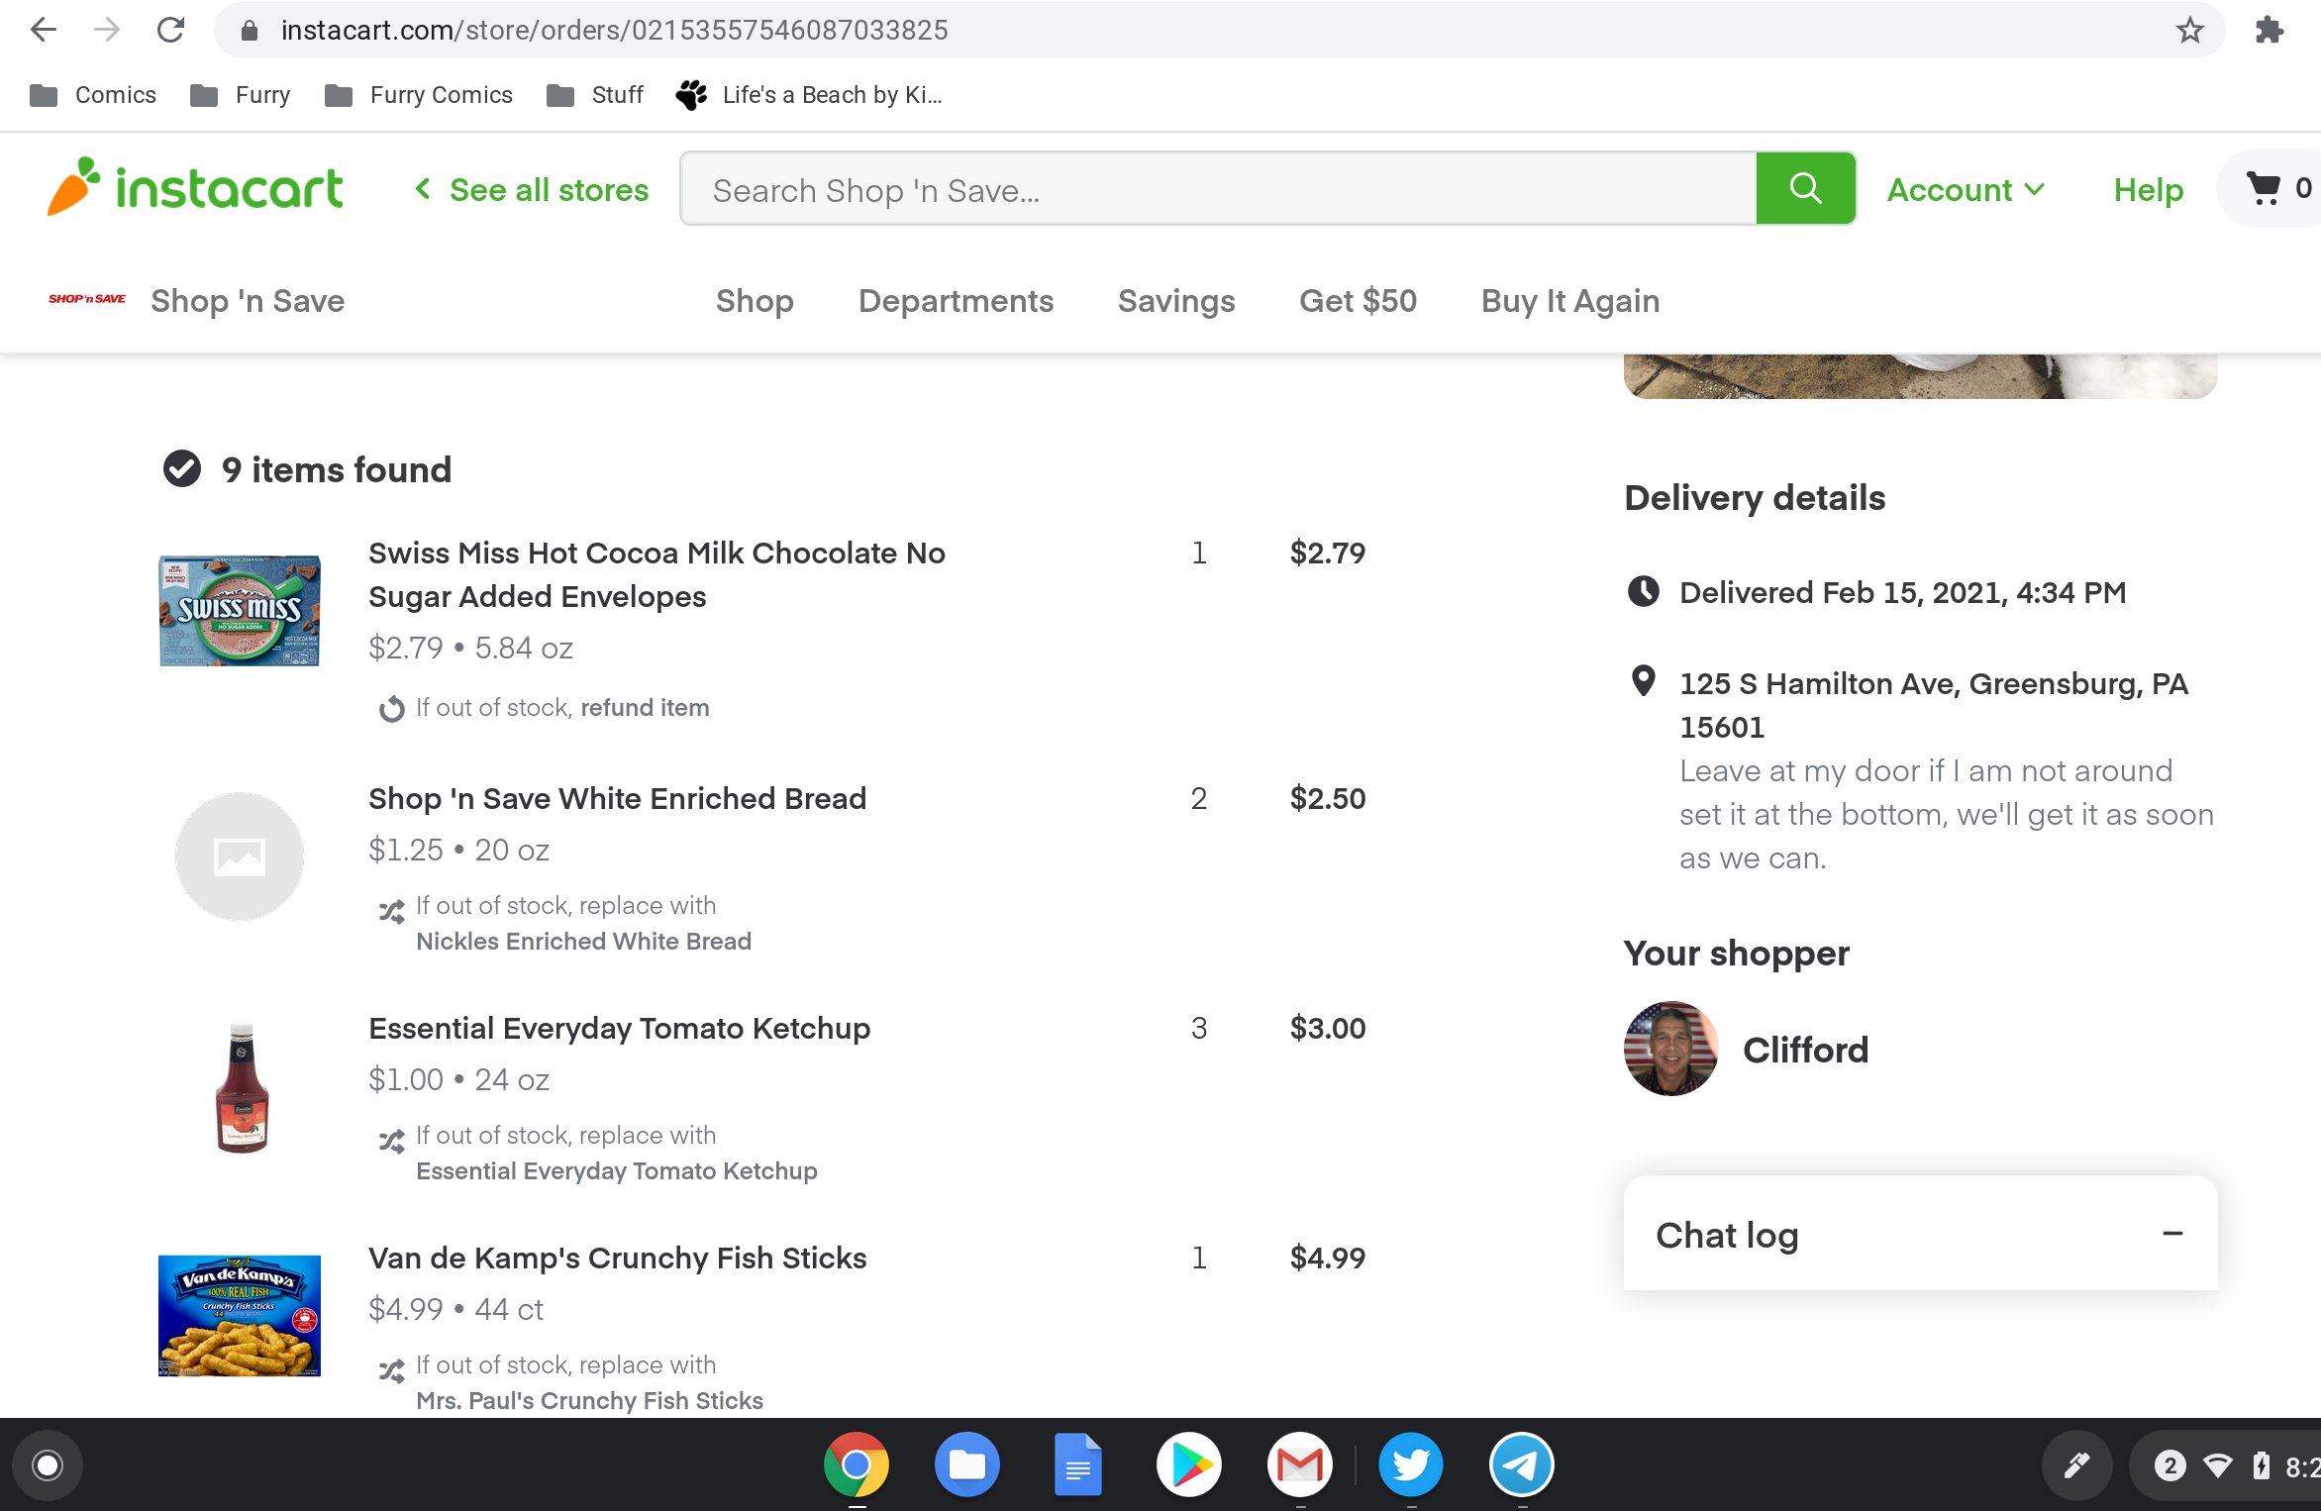This screenshot has height=1511, width=2321.
Task: Click the Delivered Feb 15, 2021 text
Action: click(x=1903, y=592)
